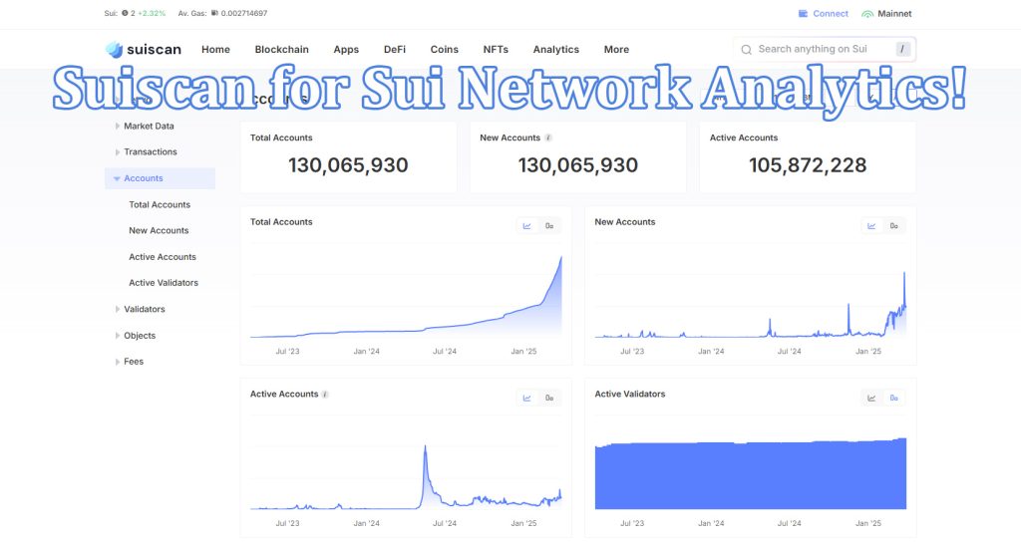The height and width of the screenshot is (545, 1021).
Task: Open the Home menu item
Action: coord(215,50)
